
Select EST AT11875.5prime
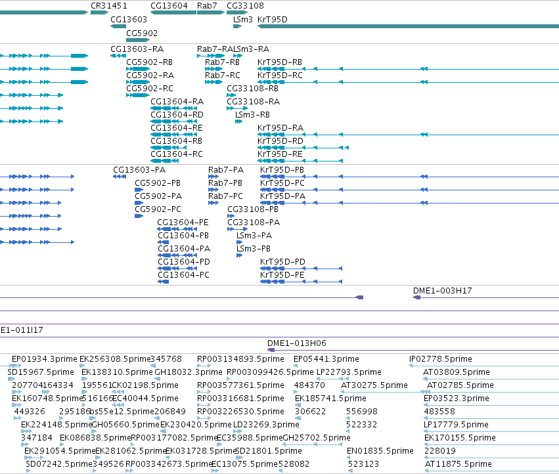458,464
